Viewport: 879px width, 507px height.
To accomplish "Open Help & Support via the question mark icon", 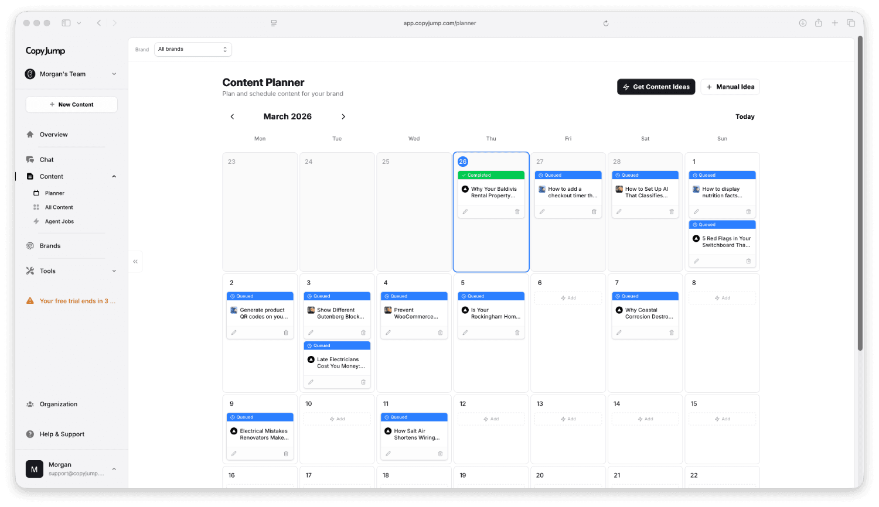I will (x=31, y=434).
